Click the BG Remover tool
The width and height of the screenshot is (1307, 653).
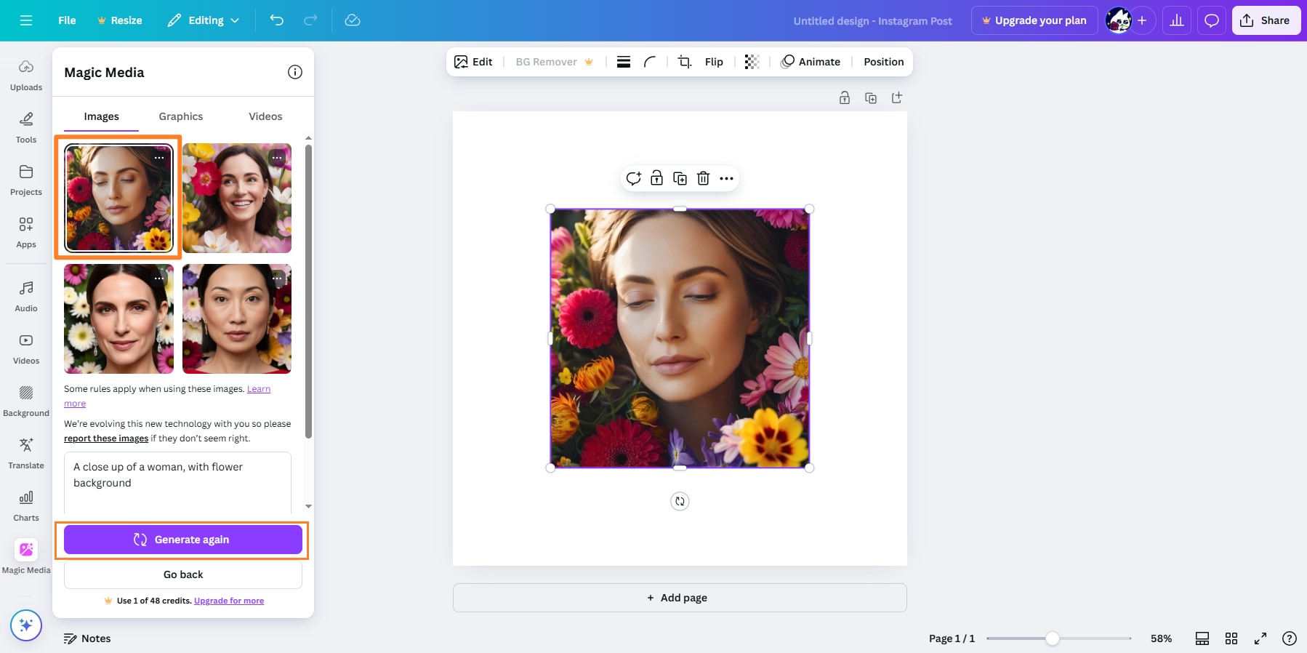click(555, 62)
